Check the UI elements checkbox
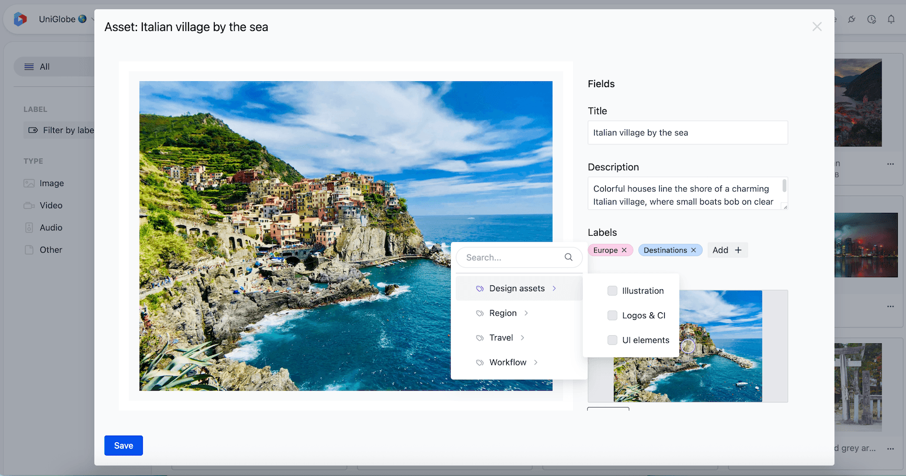The image size is (906, 476). tap(612, 340)
